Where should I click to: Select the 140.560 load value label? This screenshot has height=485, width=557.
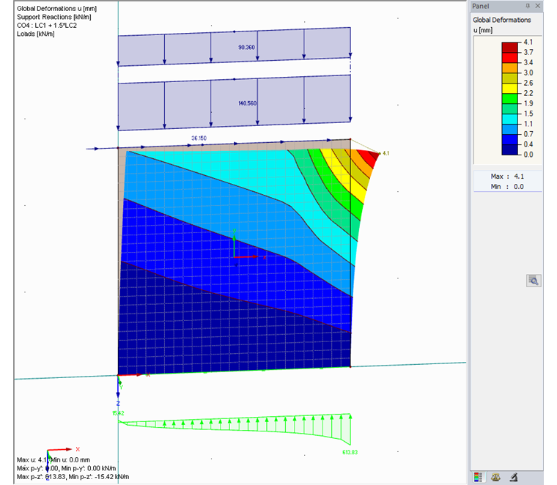pyautogui.click(x=247, y=103)
